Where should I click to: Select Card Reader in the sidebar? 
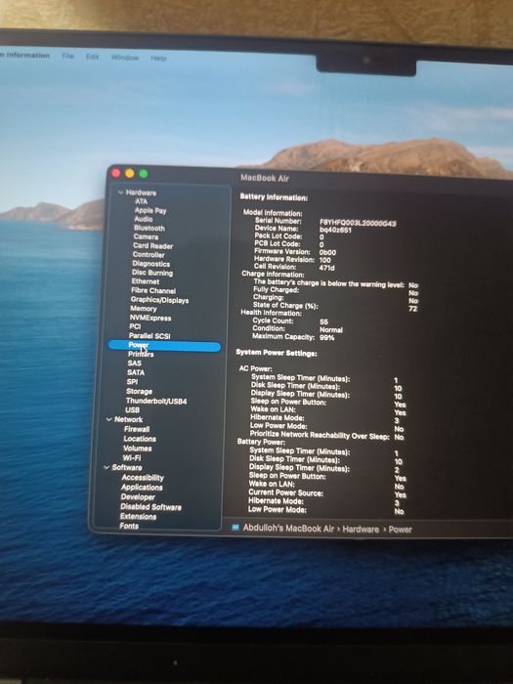pyautogui.click(x=153, y=245)
